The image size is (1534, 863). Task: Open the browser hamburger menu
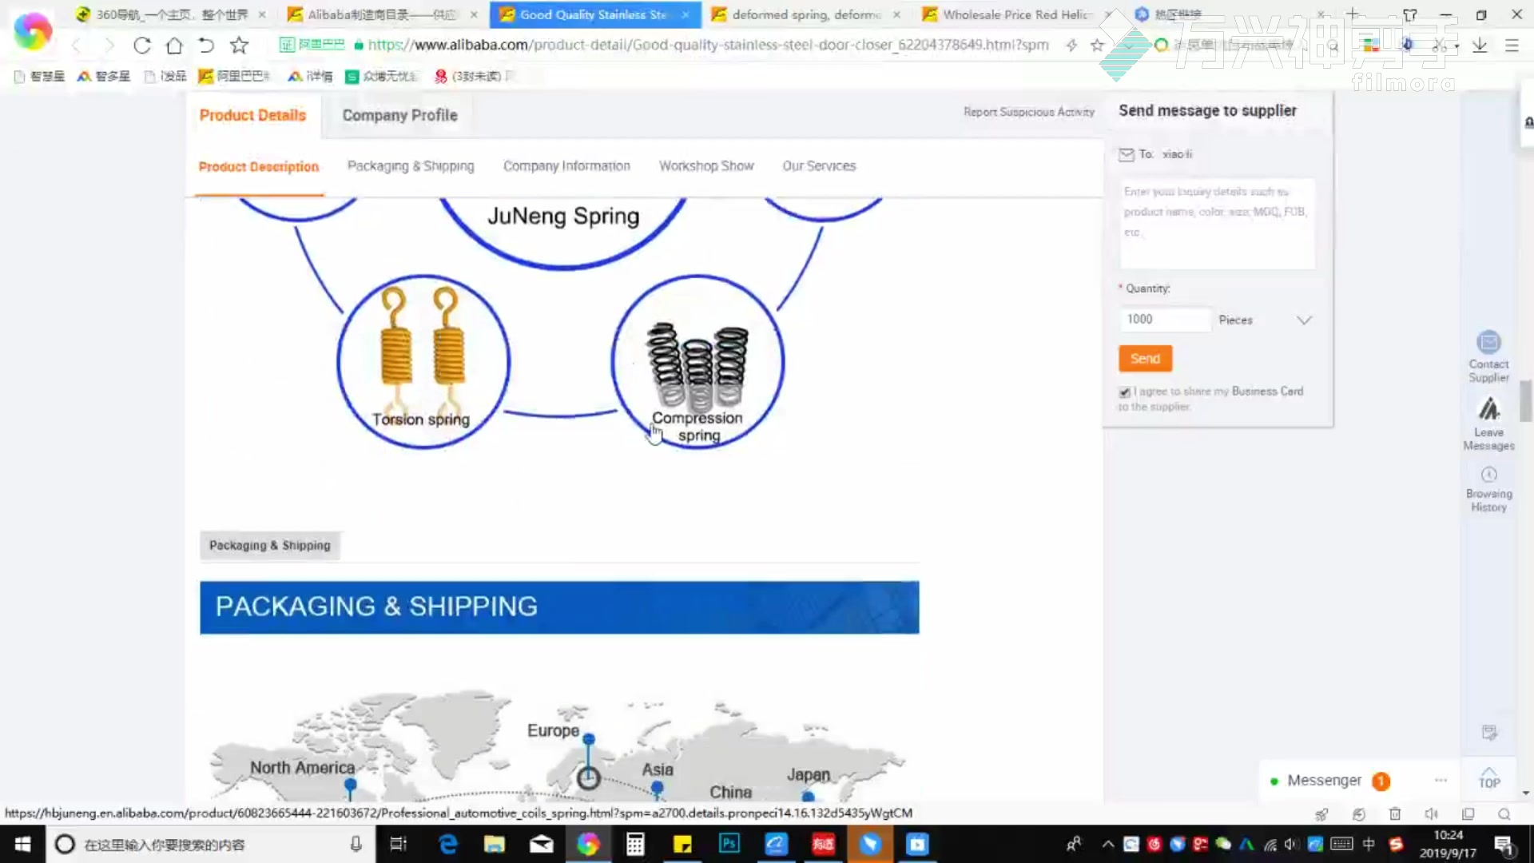click(1512, 46)
